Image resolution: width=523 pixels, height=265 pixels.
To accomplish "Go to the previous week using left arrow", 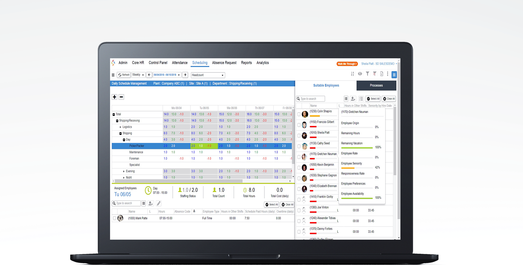I will (149, 75).
